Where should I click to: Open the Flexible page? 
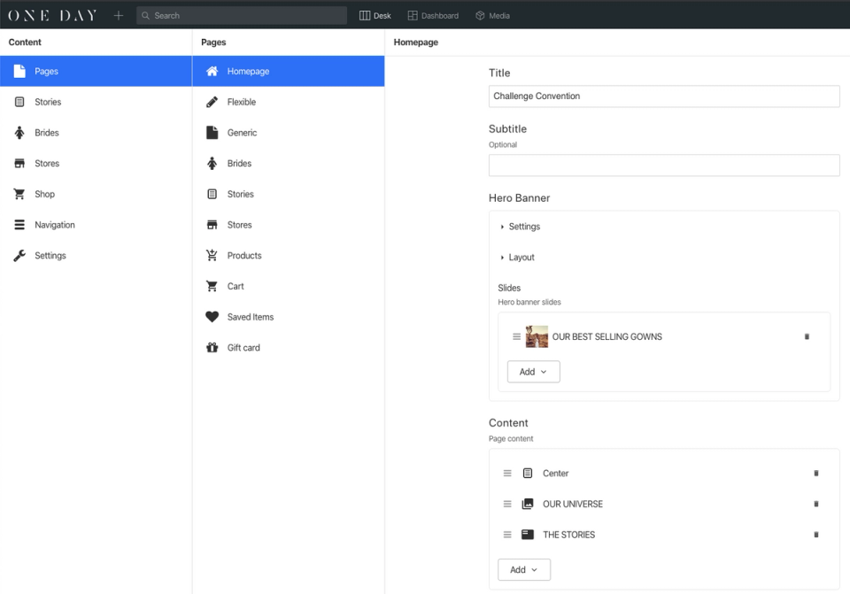point(289,102)
